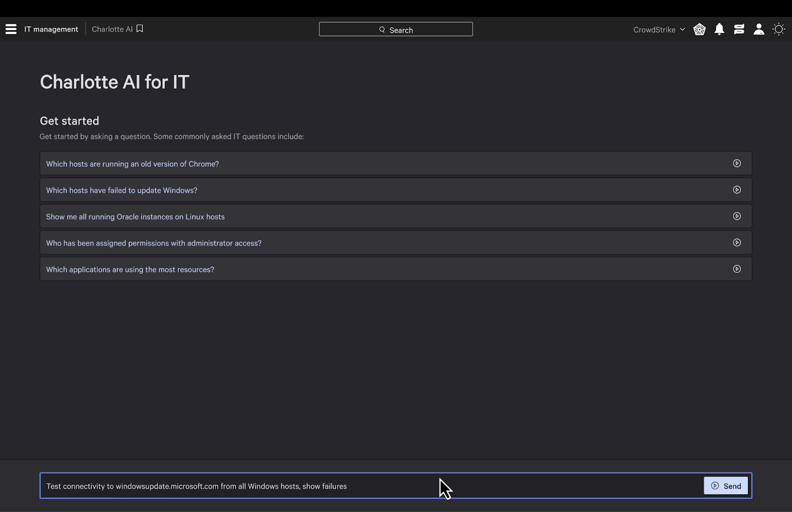This screenshot has width=792, height=512.
Task: Select 'Which hosts have failed to update Windows?'
Action: [x=396, y=190]
